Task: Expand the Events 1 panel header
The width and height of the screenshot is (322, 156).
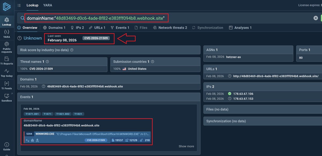Action: pyautogui.click(x=109, y=97)
